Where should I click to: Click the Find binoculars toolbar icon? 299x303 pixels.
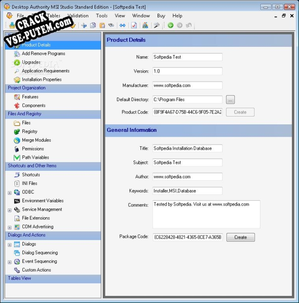(x=111, y=25)
